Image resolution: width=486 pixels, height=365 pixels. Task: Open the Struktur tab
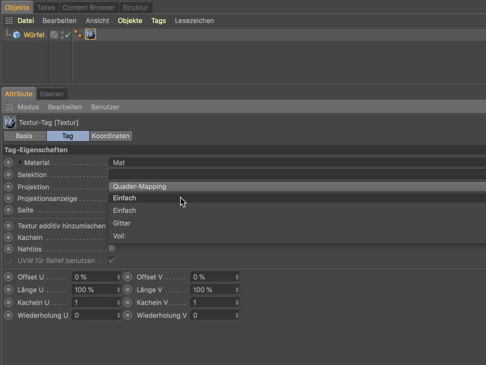135,8
